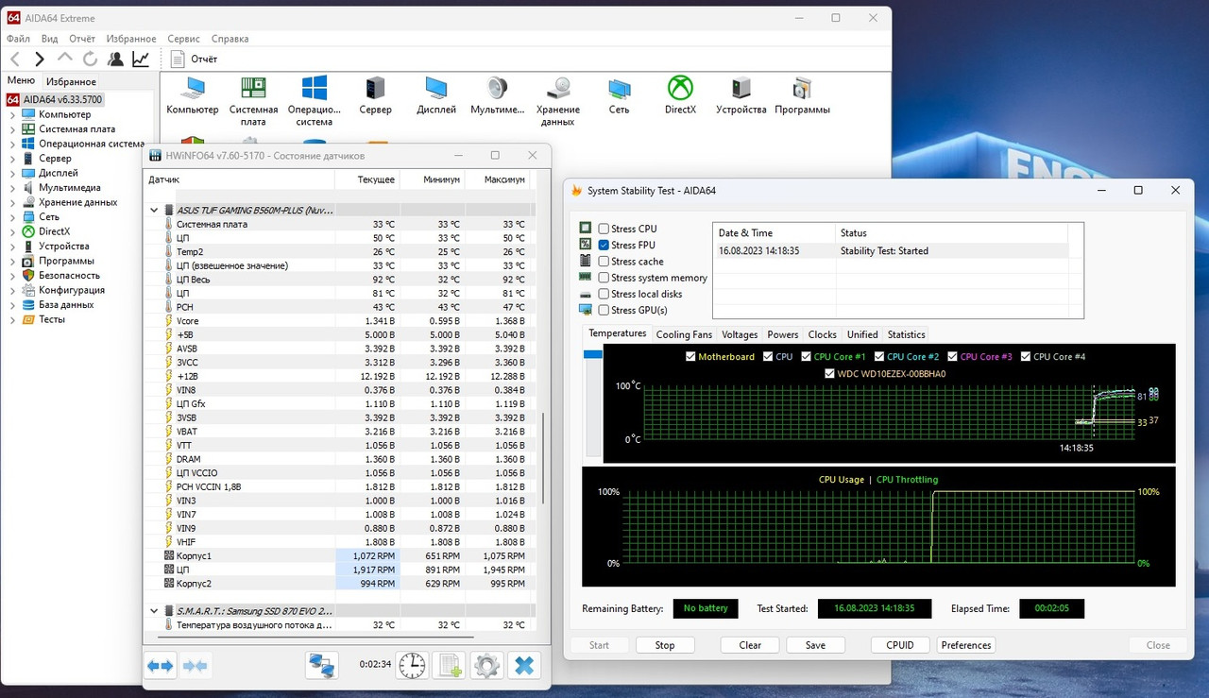
Task: Enable Stress CPU checkbox
Action: coord(604,229)
